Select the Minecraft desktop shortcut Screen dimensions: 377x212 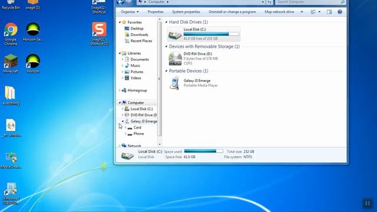(x=11, y=64)
